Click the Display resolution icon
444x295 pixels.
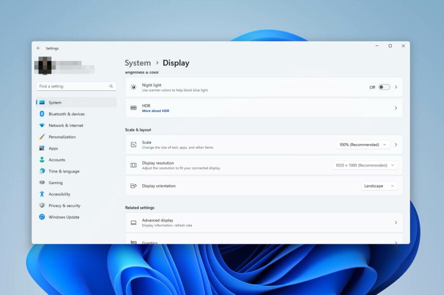click(133, 165)
